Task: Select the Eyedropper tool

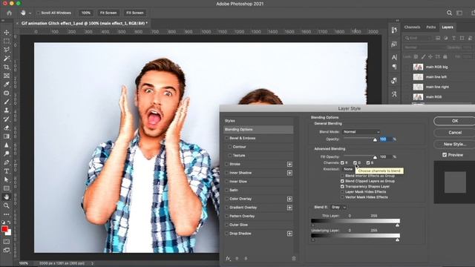Action: [x=7, y=85]
